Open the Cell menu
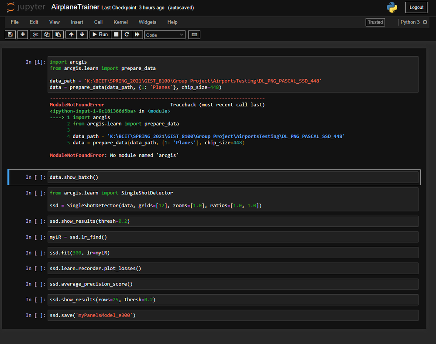This screenshot has height=344, width=436. 98,22
